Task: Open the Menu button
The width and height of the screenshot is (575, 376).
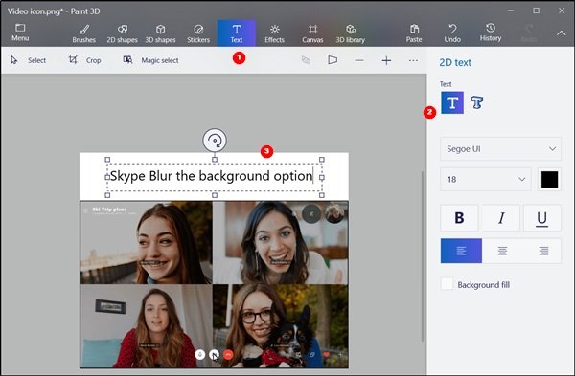Action: point(20,33)
